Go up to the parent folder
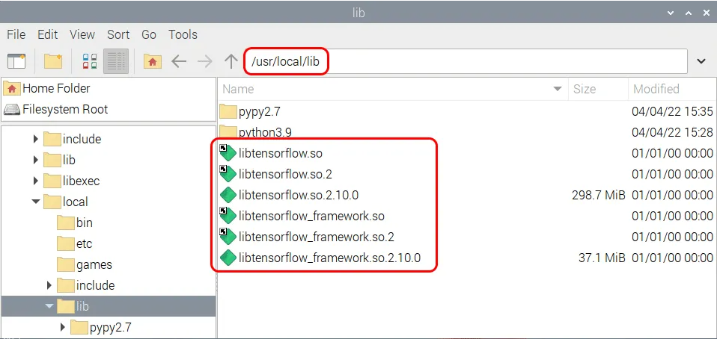 point(231,61)
